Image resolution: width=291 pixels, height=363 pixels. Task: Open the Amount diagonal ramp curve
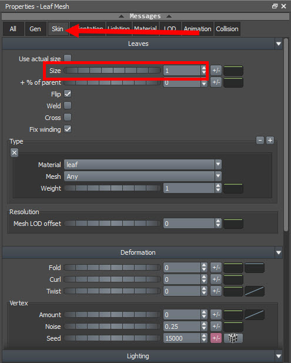pyautogui.click(x=255, y=315)
